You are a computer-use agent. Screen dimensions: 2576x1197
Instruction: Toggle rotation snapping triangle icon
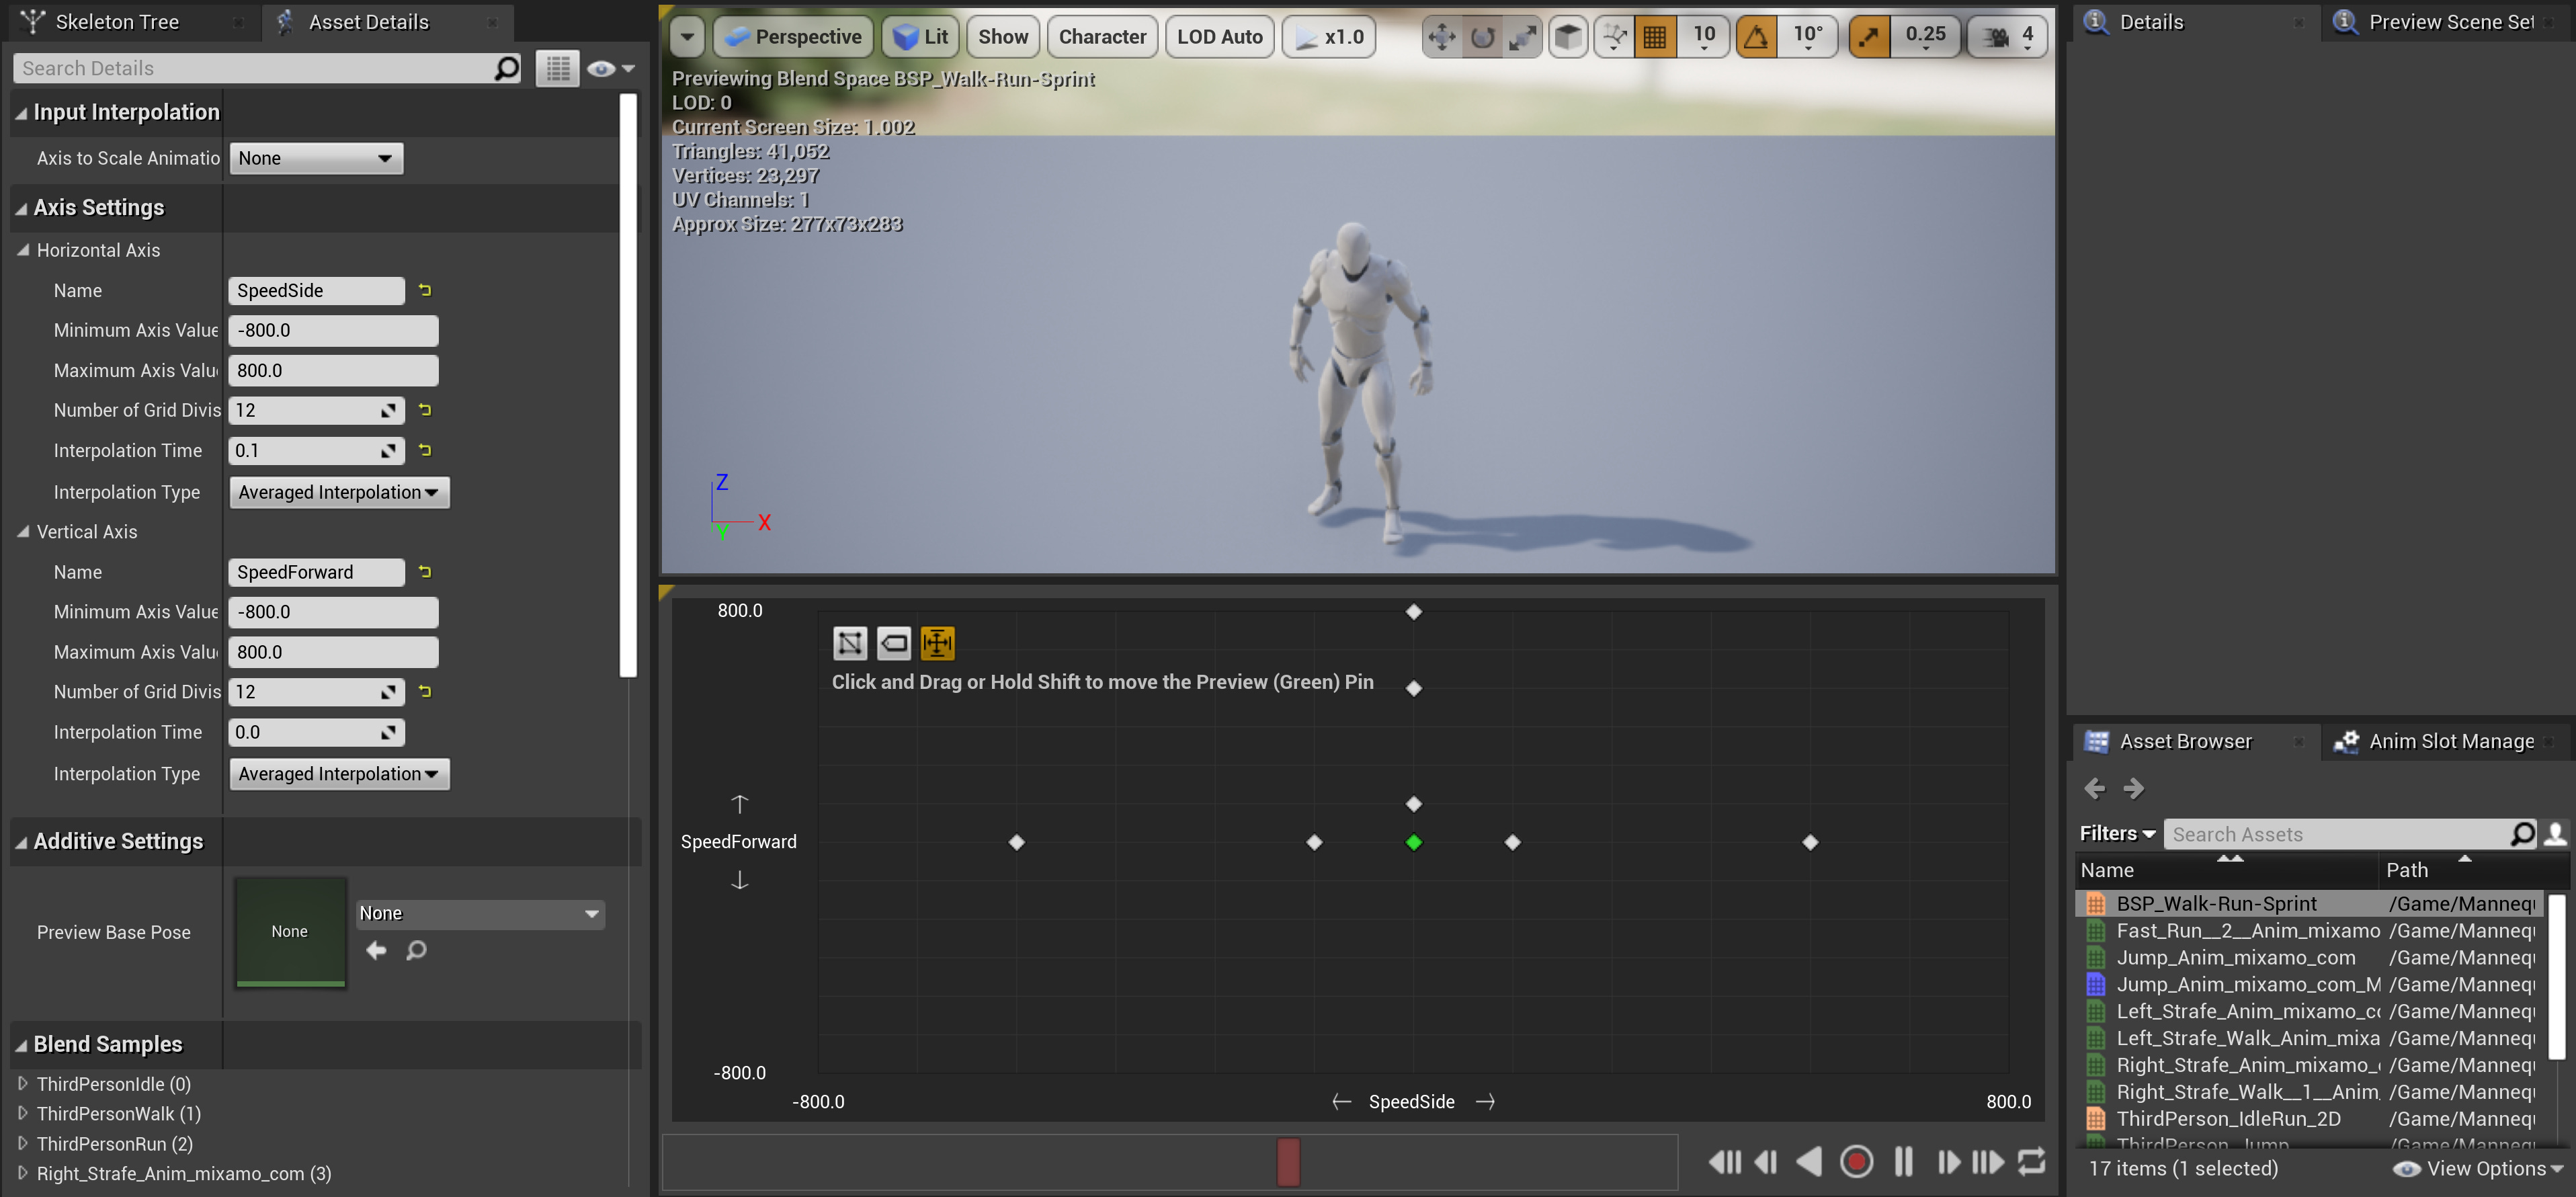[1756, 37]
